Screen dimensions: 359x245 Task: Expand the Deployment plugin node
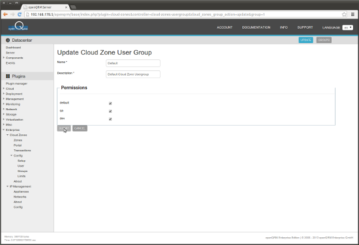4,94
